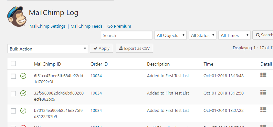Go to MailChimp Feeds
This screenshot has height=127, width=273.
pyautogui.click(x=87, y=26)
